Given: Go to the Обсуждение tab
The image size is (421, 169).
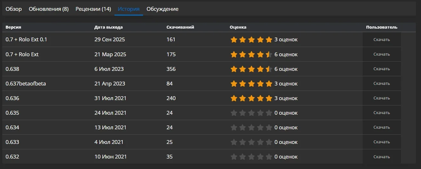Looking at the screenshot, I should 163,9.
